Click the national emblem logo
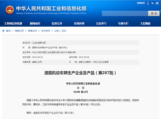The image size is (161, 119). point(10,10)
